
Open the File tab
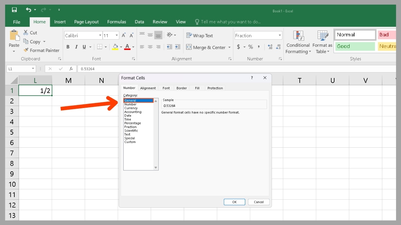tap(17, 22)
